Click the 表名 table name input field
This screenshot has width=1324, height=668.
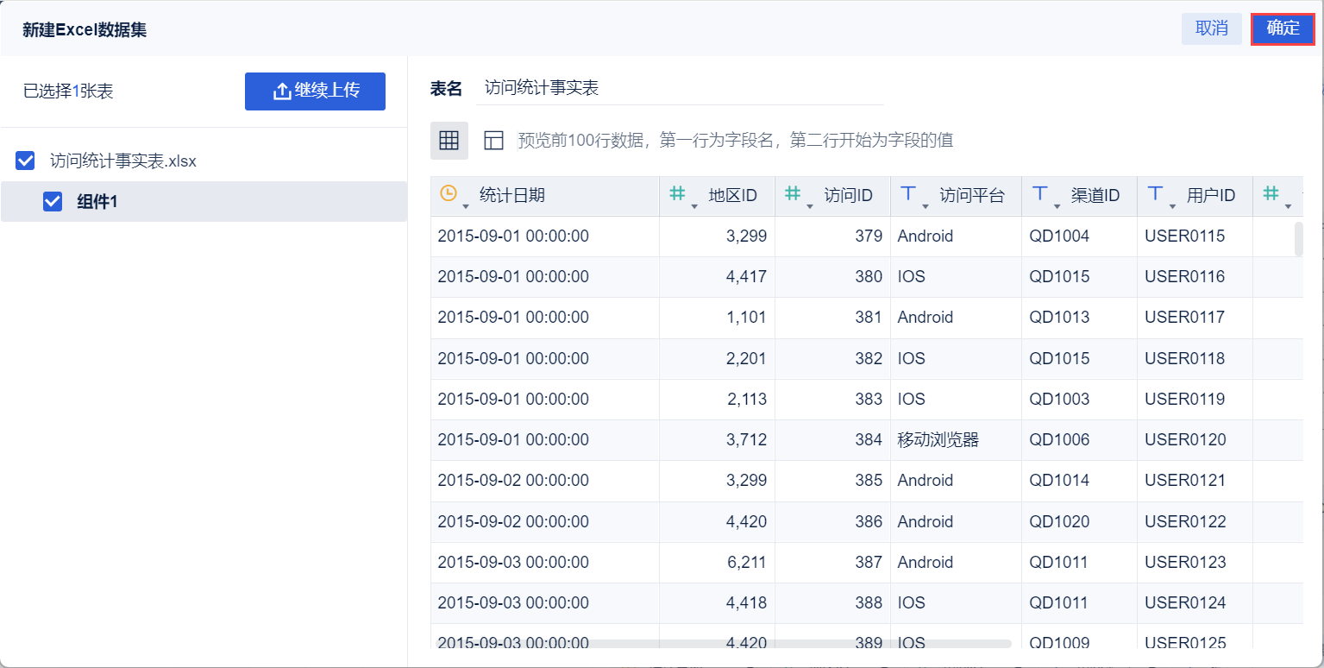pos(680,88)
